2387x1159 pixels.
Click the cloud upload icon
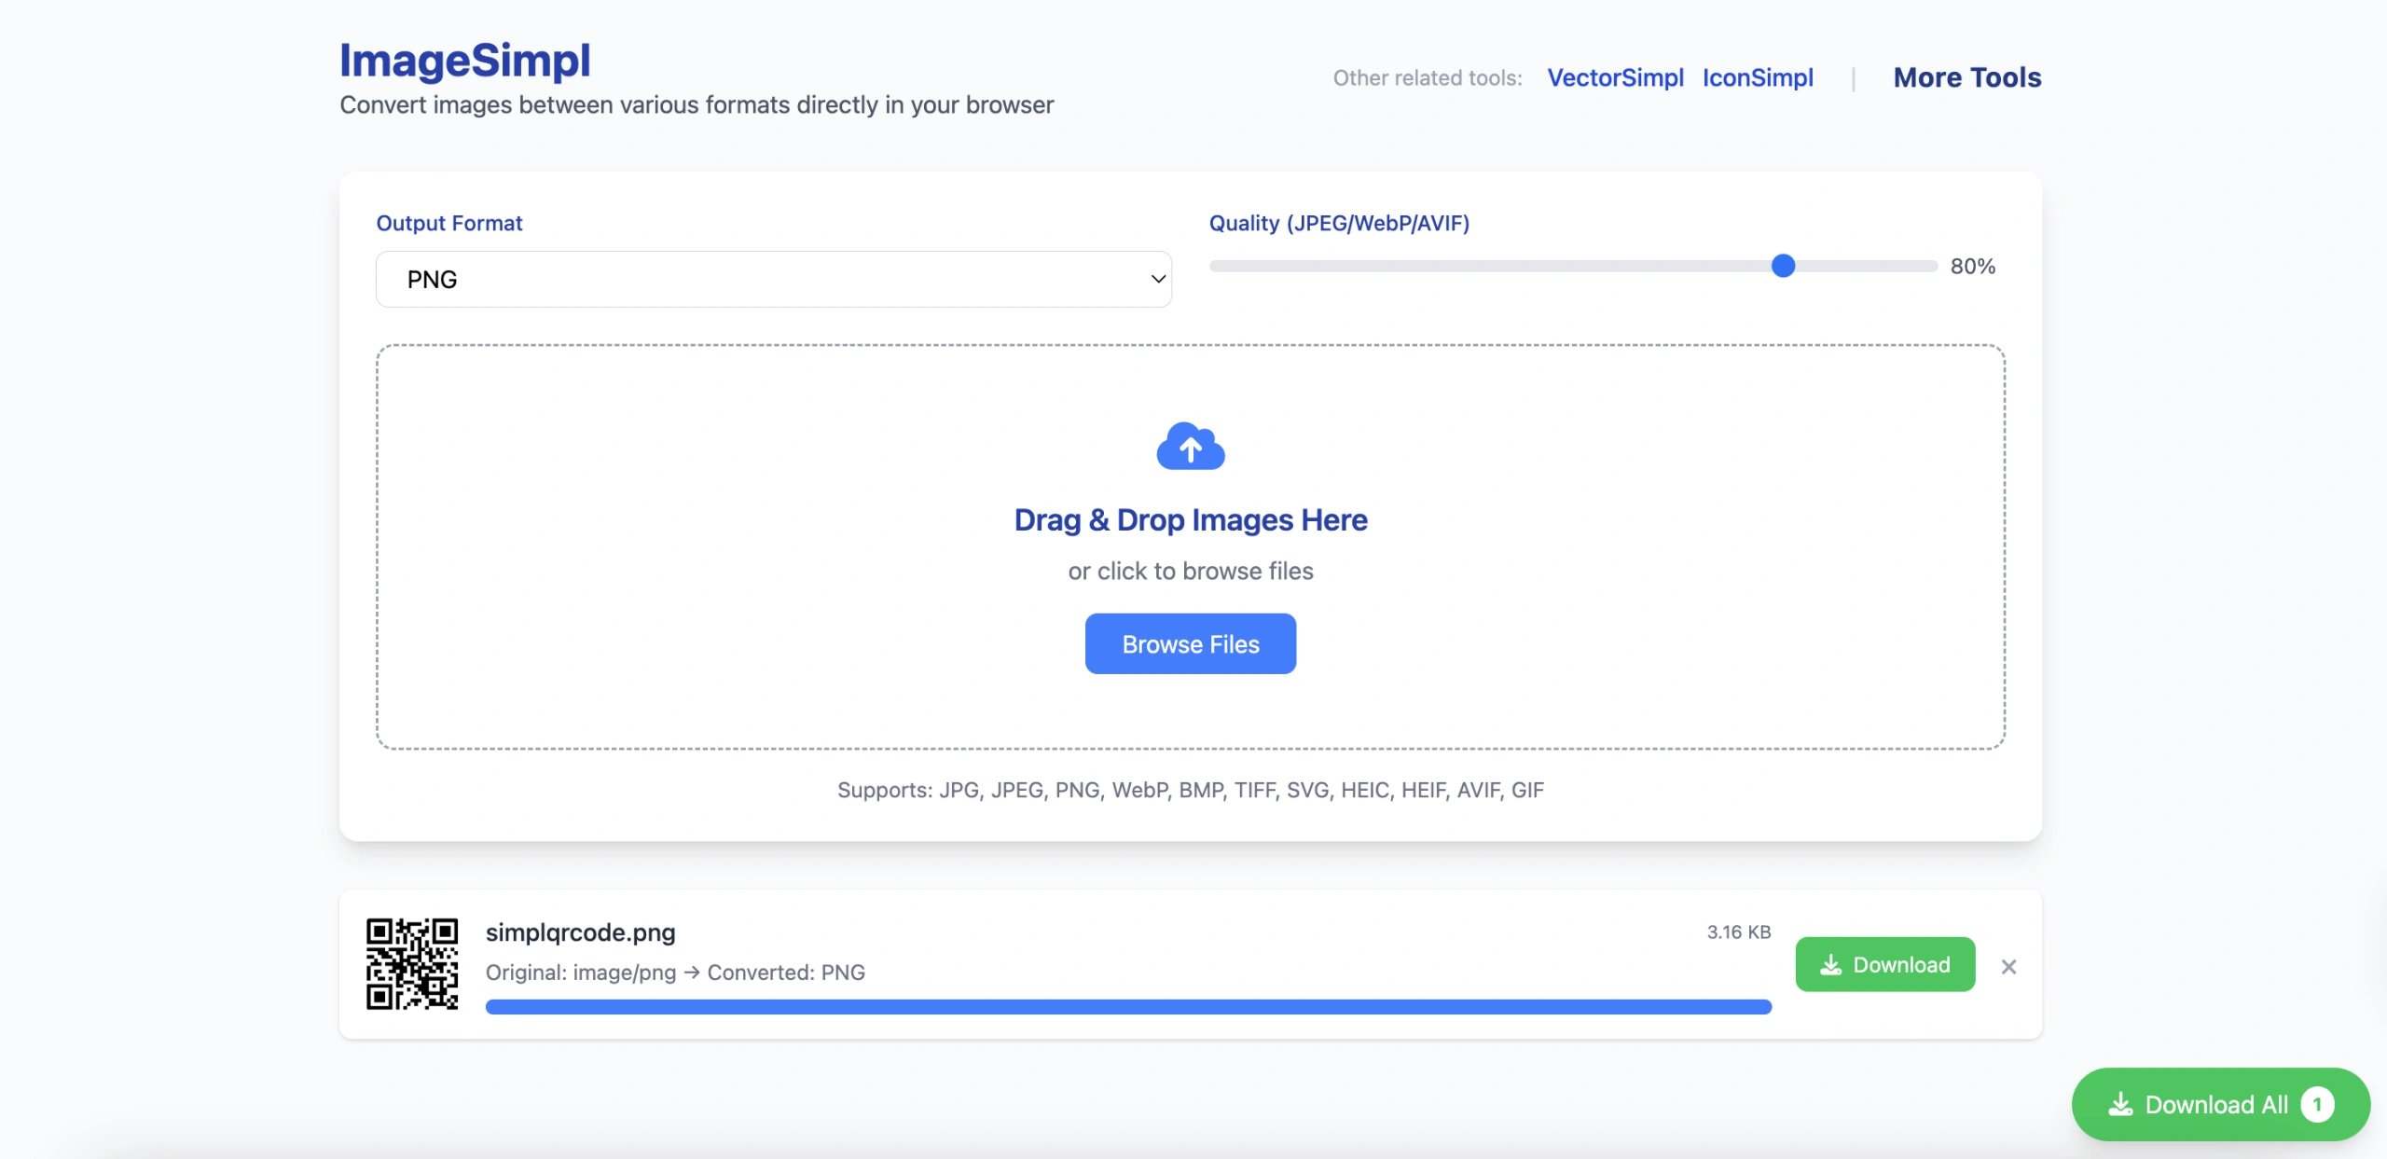coord(1190,447)
